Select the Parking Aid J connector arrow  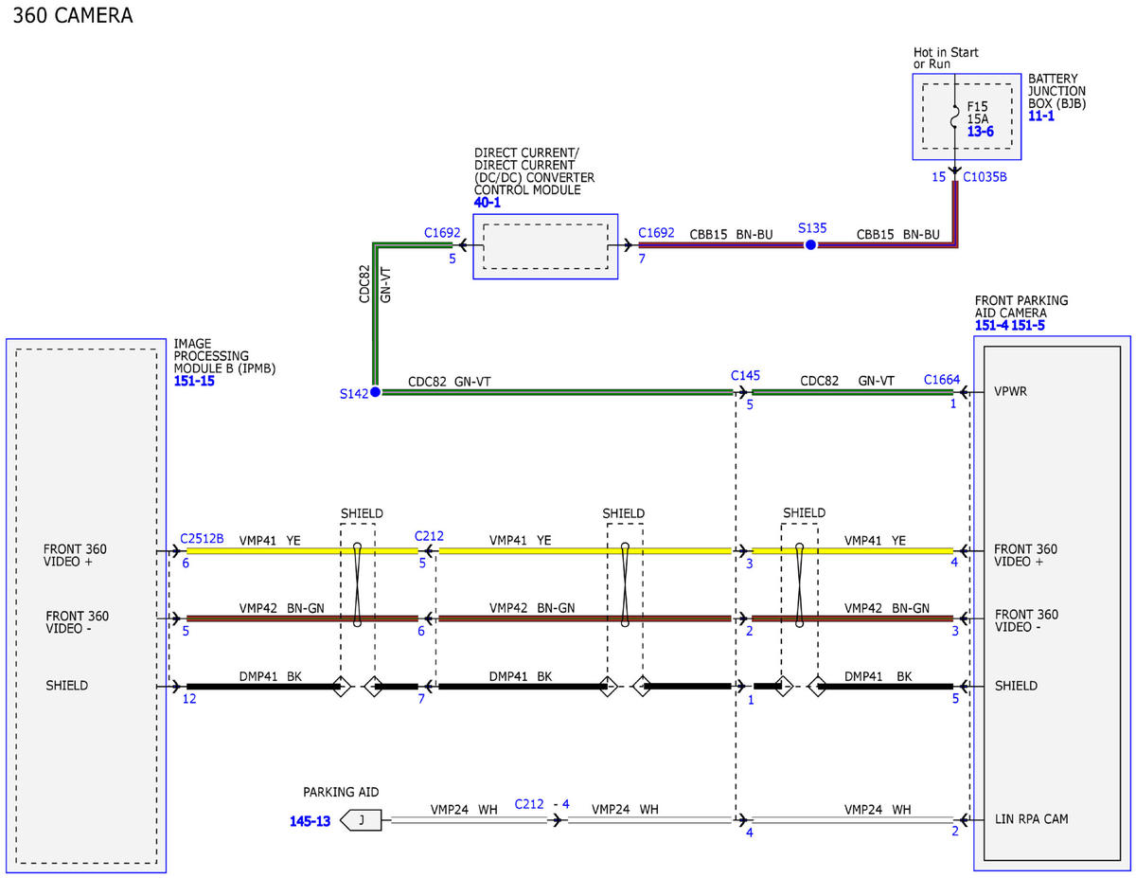tap(360, 820)
